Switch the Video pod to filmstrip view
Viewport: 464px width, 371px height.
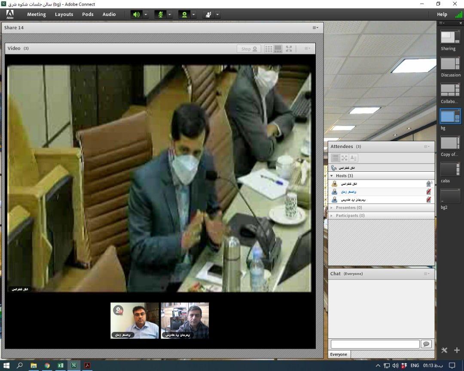tap(278, 49)
